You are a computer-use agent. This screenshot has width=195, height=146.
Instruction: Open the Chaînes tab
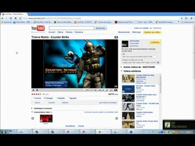69,32
